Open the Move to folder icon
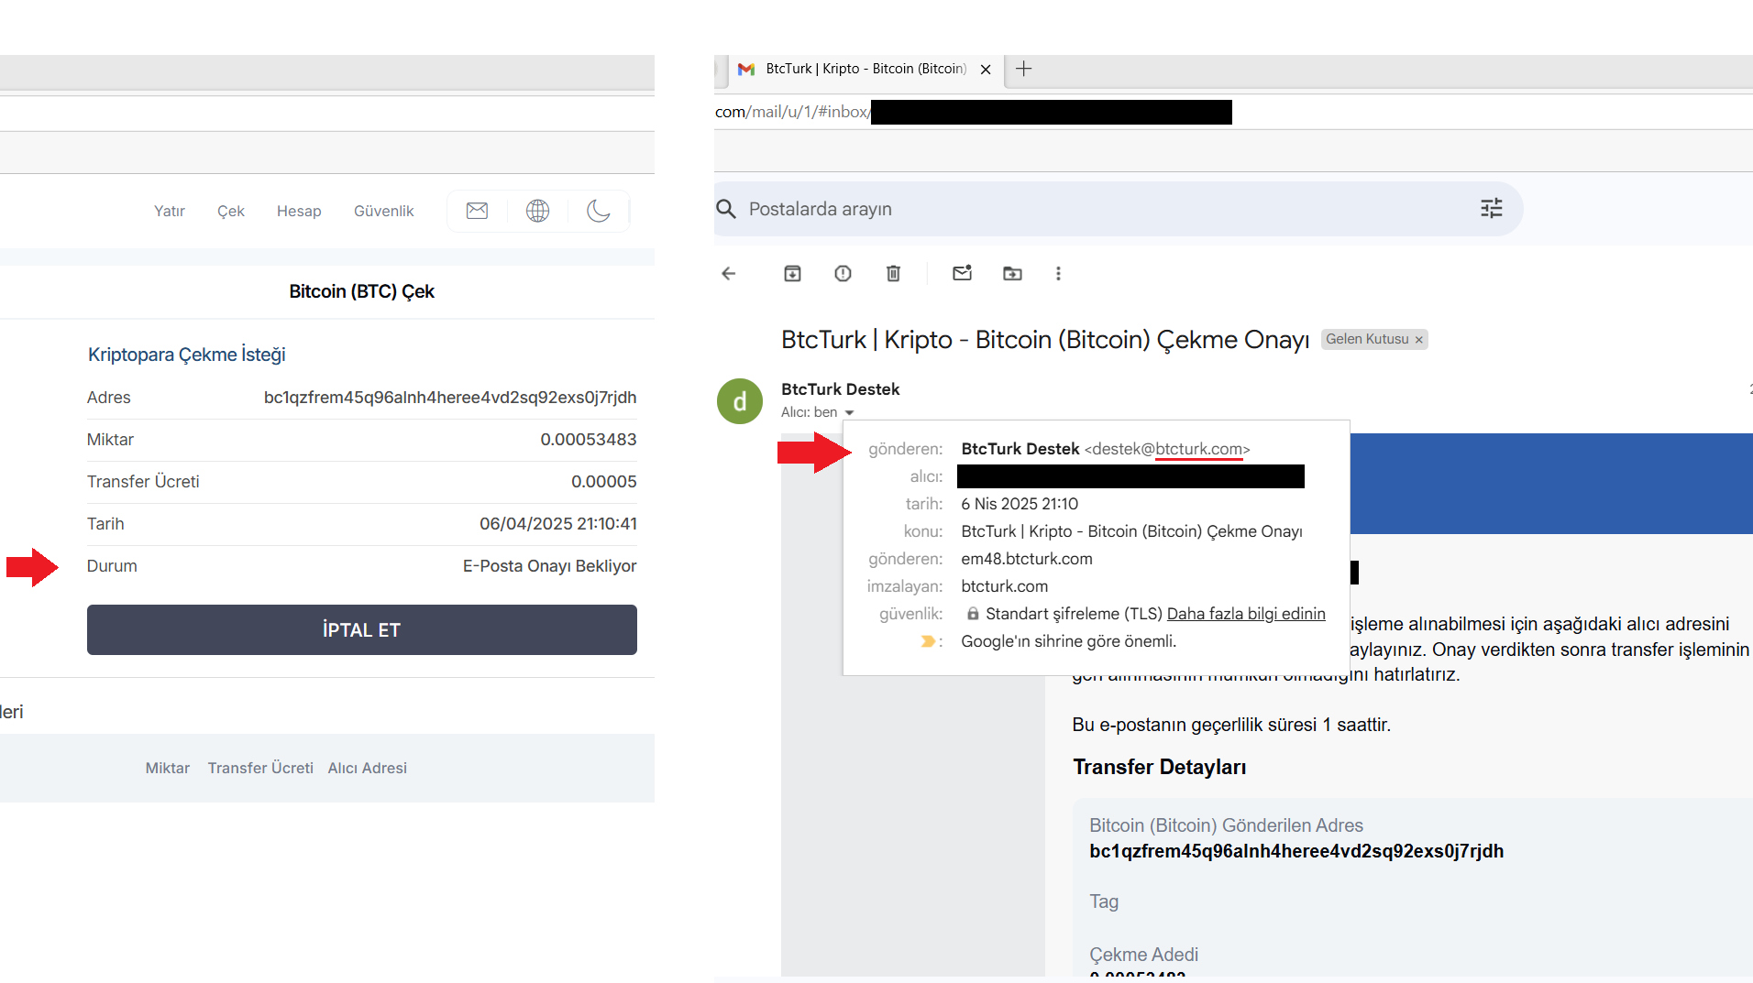This screenshot has height=983, width=1753. coord(1012,274)
